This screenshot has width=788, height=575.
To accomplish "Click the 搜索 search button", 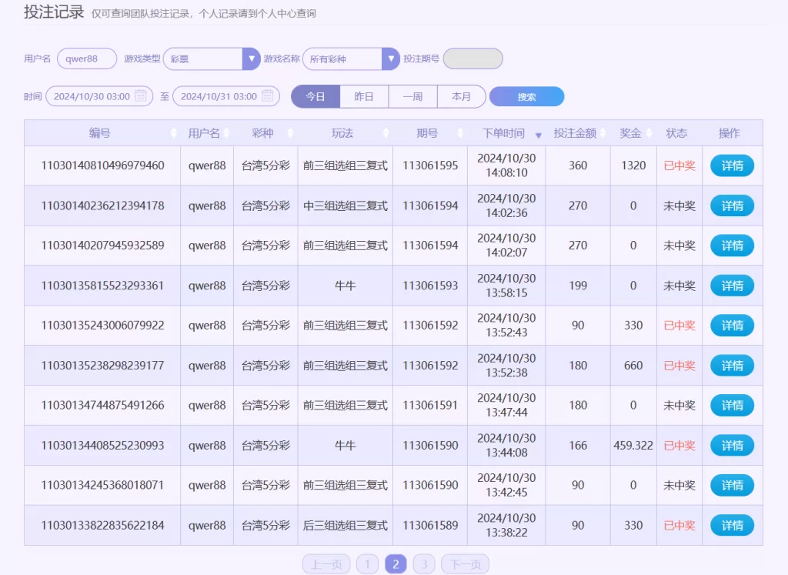I will [526, 96].
